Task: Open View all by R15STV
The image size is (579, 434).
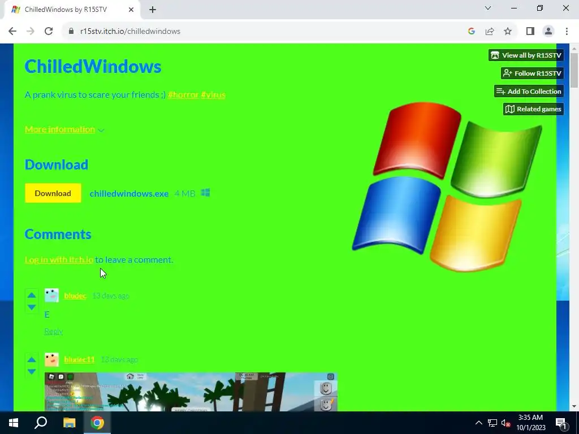Action: pos(526,55)
